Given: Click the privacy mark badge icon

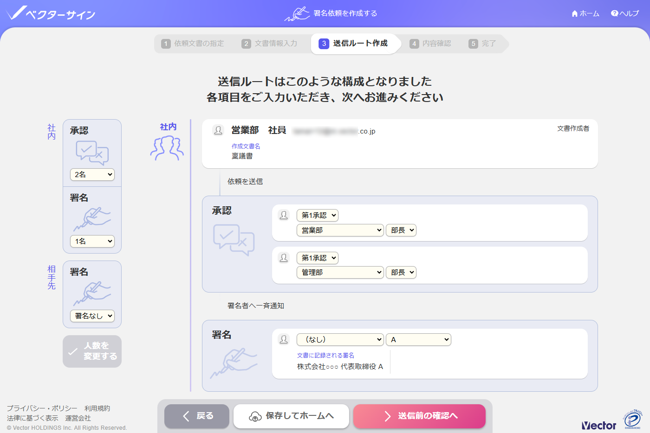Looking at the screenshot, I should [633, 420].
